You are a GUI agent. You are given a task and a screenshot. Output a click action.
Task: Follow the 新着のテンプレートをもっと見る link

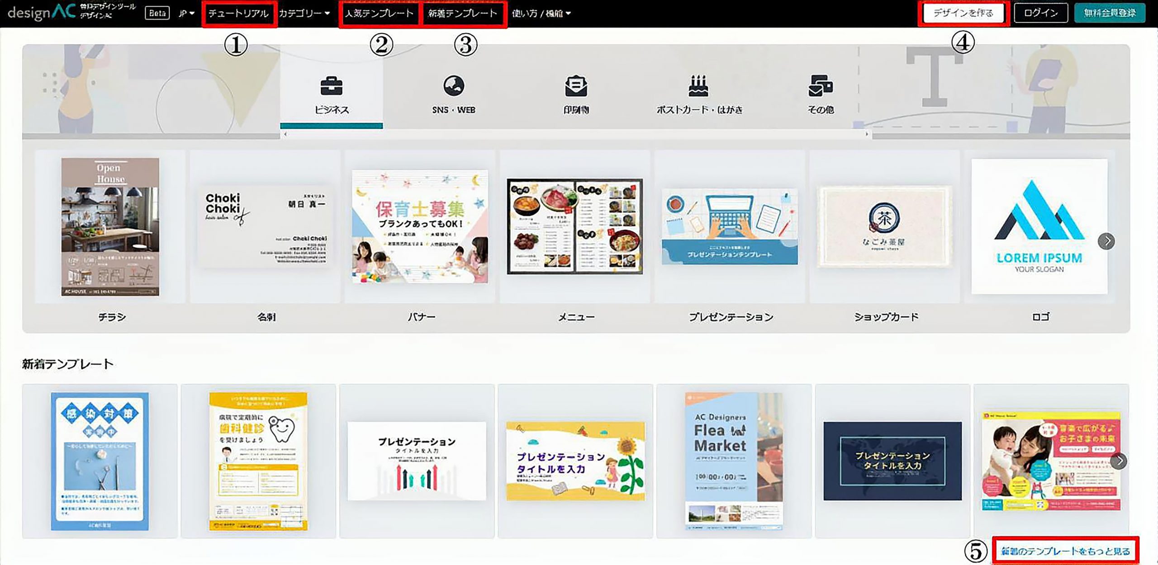pyautogui.click(x=1065, y=551)
